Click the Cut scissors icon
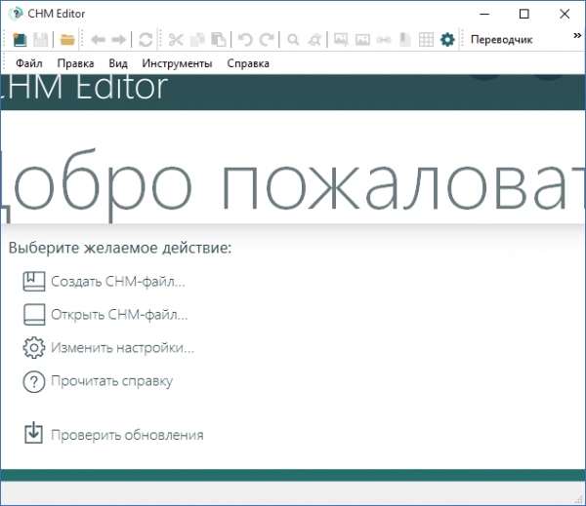This screenshot has width=586, height=506. 176,40
